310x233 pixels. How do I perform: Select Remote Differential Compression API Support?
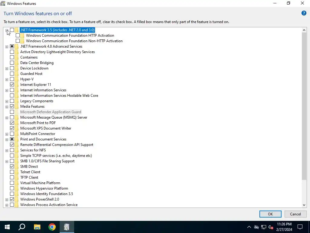(57, 145)
